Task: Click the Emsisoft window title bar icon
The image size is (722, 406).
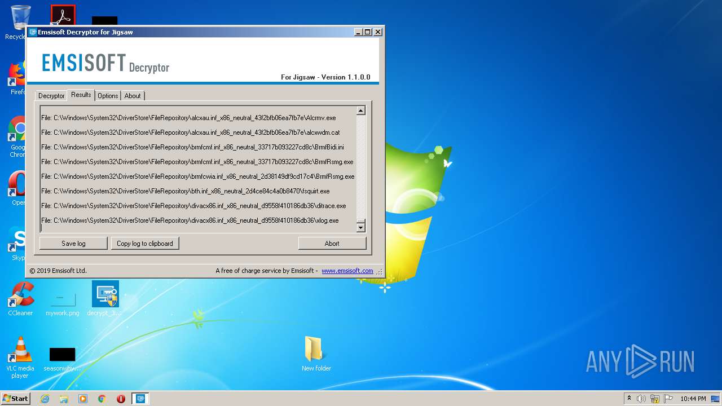Action: click(x=33, y=32)
